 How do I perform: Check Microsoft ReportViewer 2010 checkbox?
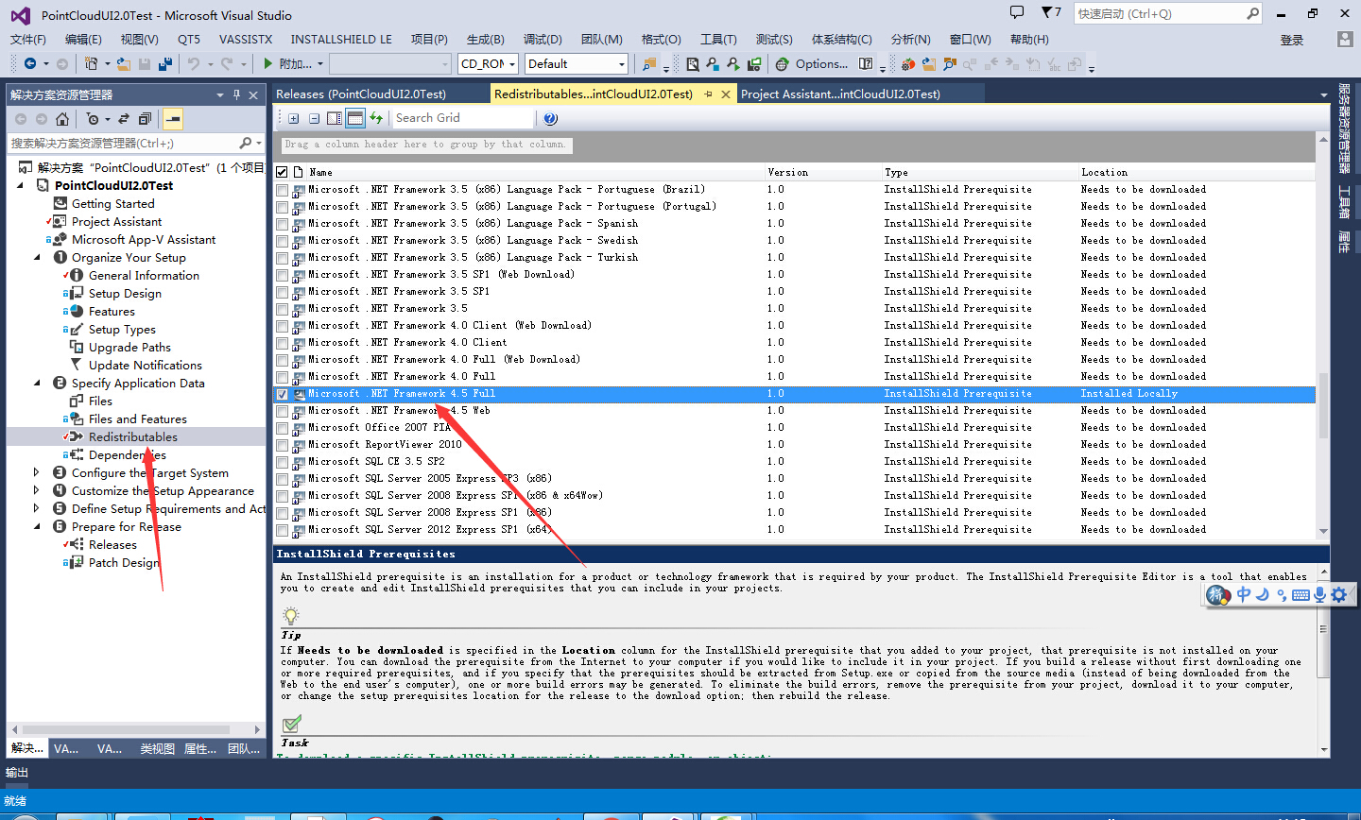coord(282,446)
